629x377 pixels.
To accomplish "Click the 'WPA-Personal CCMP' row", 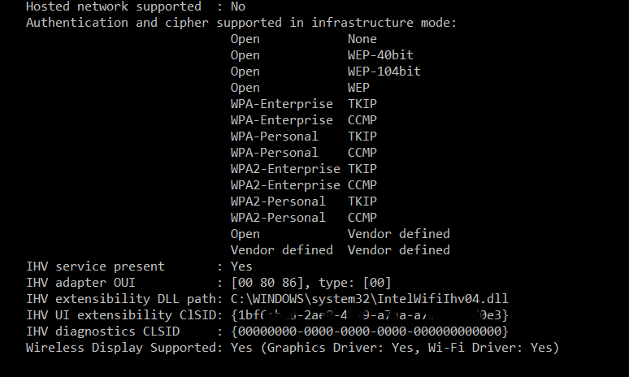I will [x=304, y=153].
